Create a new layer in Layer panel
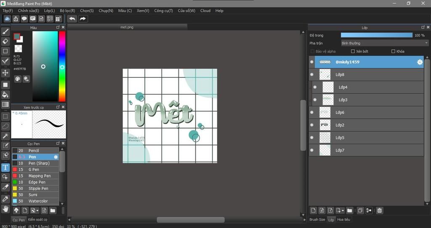This screenshot has width=431, height=228. [x=313, y=210]
